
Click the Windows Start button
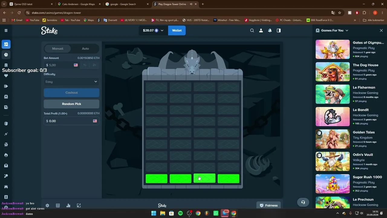pyautogui.click(x=154, y=213)
